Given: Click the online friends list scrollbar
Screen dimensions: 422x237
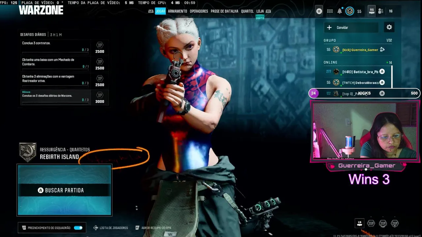Looking at the screenshot, I should tap(392, 77).
